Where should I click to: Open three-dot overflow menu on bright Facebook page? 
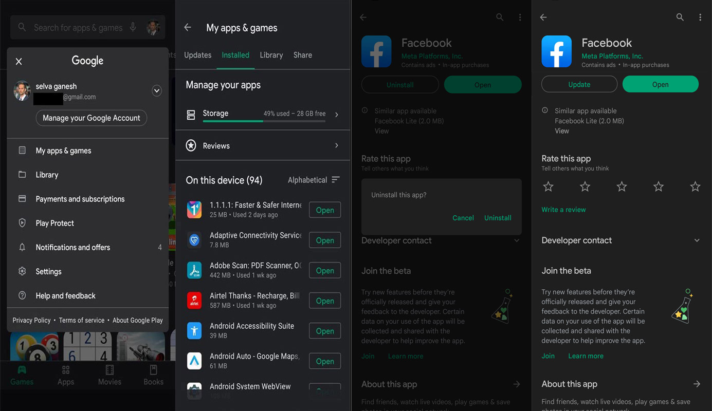[x=700, y=17]
